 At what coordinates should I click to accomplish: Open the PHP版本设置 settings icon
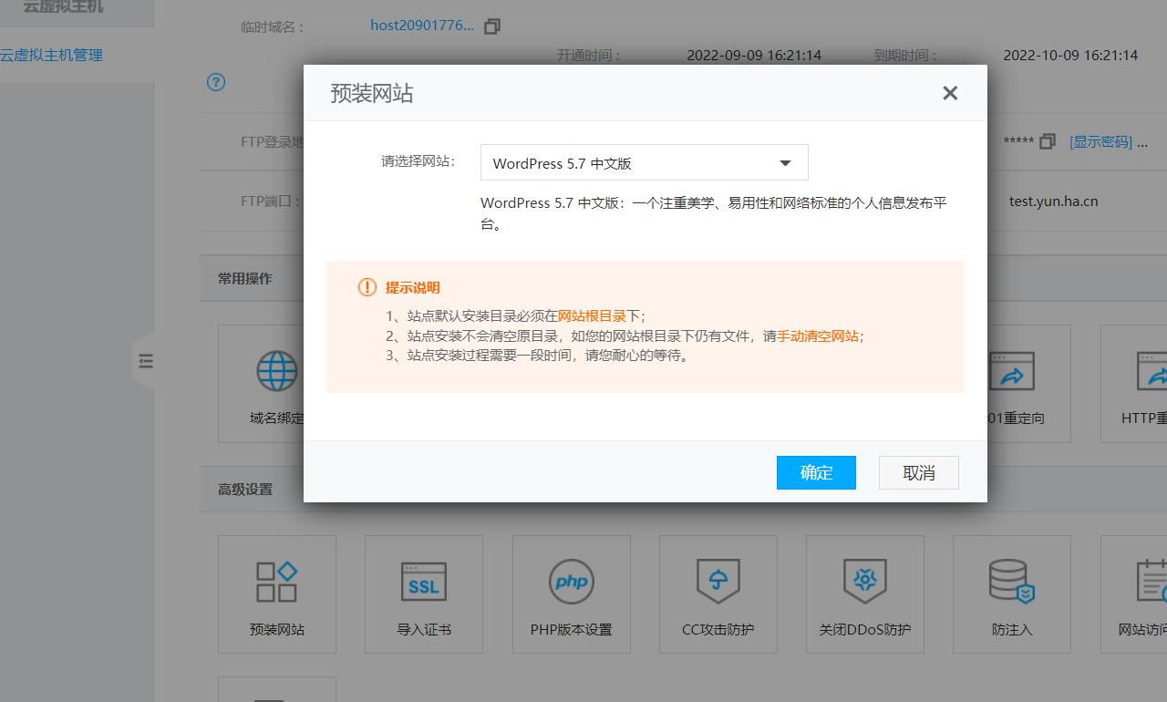click(571, 594)
